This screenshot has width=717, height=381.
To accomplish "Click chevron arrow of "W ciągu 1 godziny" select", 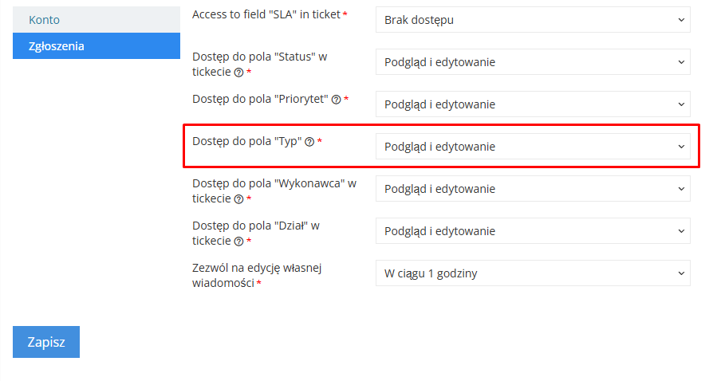I will pos(681,273).
